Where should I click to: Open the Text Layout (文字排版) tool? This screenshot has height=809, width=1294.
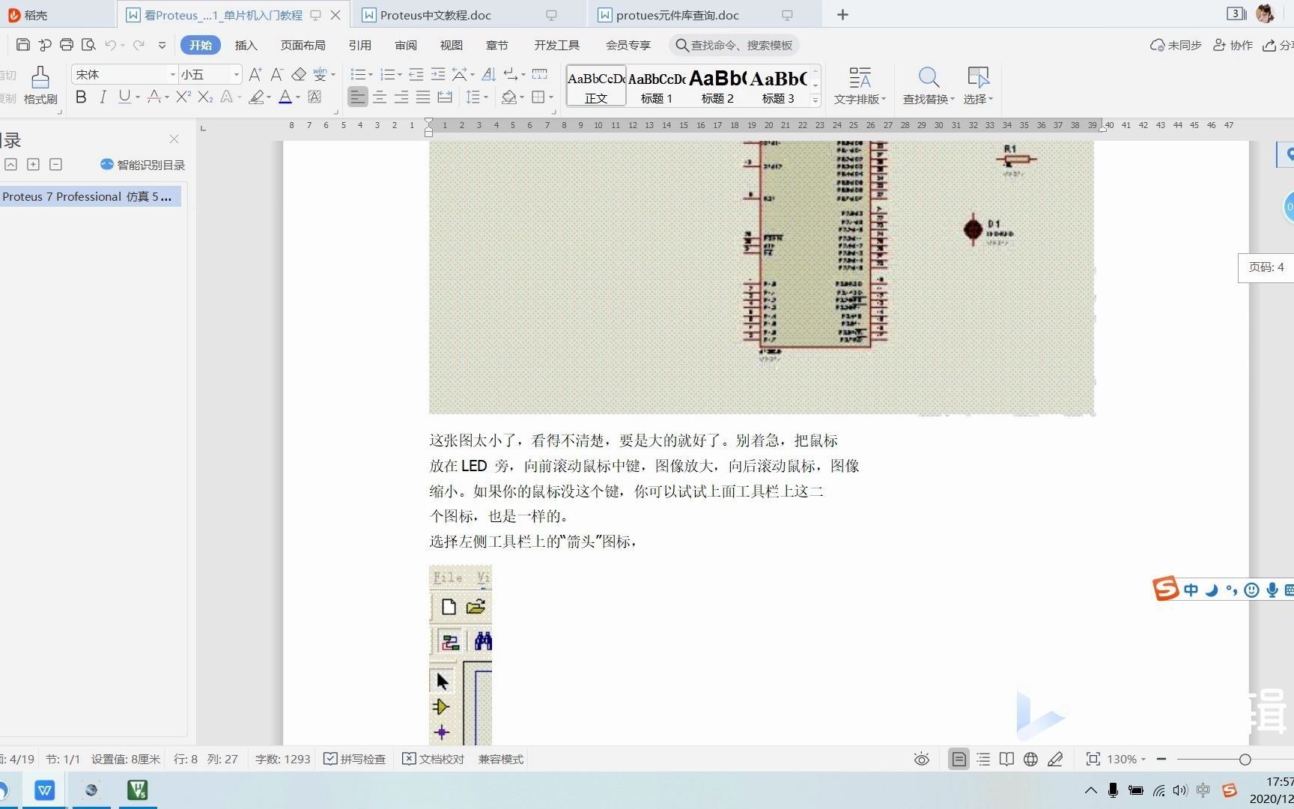(x=860, y=85)
